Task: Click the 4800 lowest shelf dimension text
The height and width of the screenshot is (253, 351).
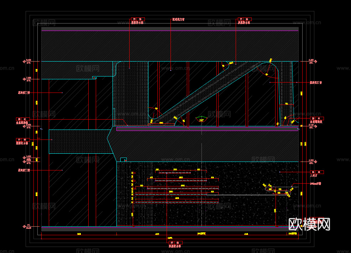Action: pyautogui.click(x=177, y=198)
